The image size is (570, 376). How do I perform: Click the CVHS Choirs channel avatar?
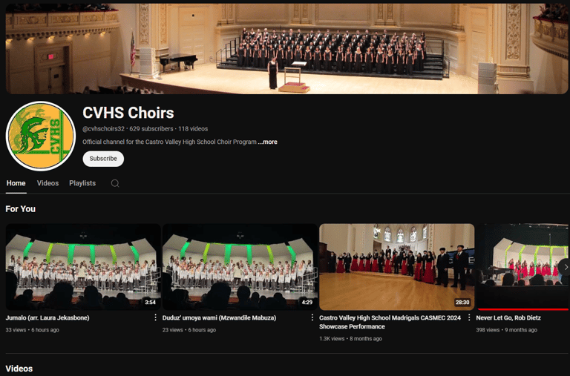41,136
